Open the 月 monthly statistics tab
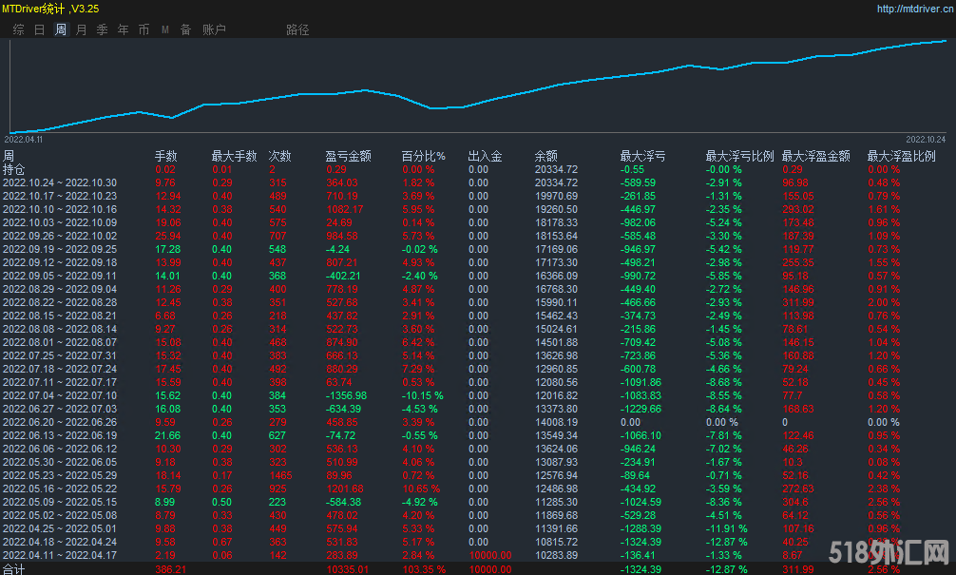The width and height of the screenshot is (956, 575). coord(82,29)
